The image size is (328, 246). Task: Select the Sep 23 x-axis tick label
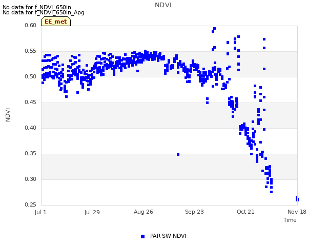(x=194, y=212)
